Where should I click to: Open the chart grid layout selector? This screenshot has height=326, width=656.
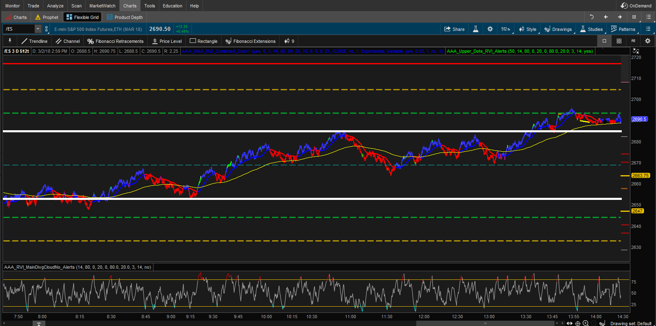(x=634, y=17)
